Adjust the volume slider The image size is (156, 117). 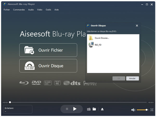click(143, 110)
